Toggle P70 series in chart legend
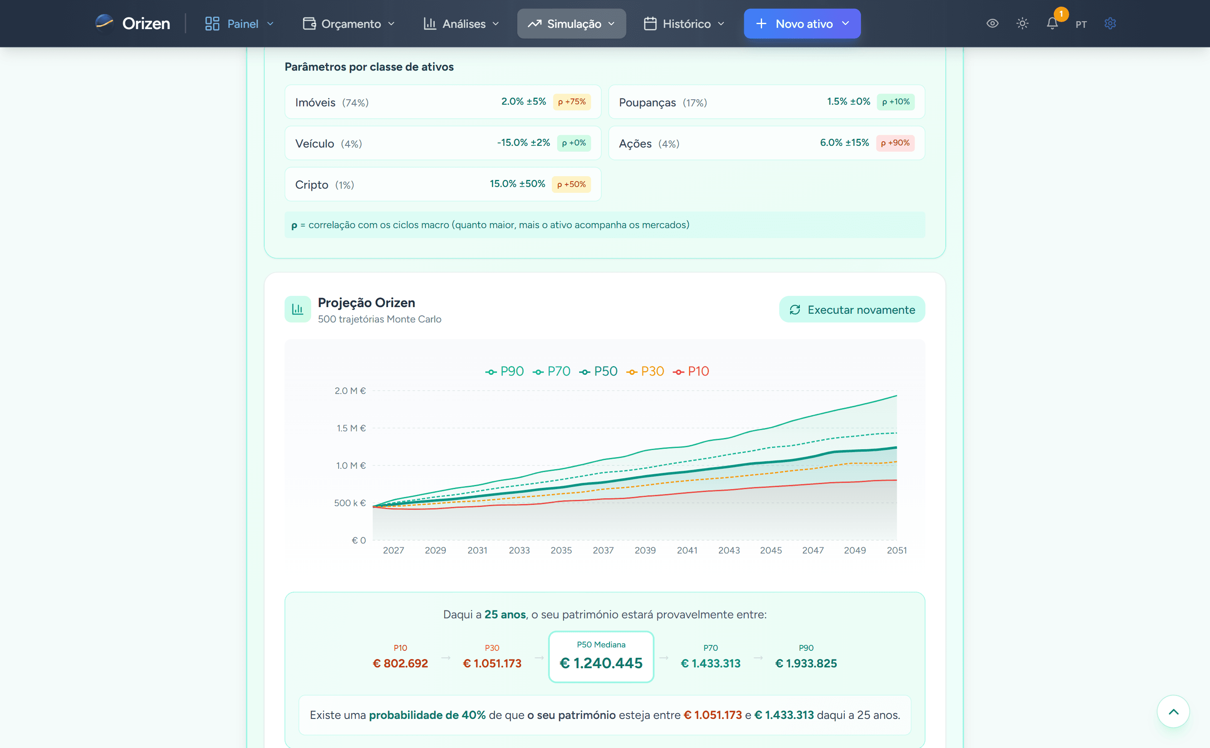1210x748 pixels. pos(551,372)
